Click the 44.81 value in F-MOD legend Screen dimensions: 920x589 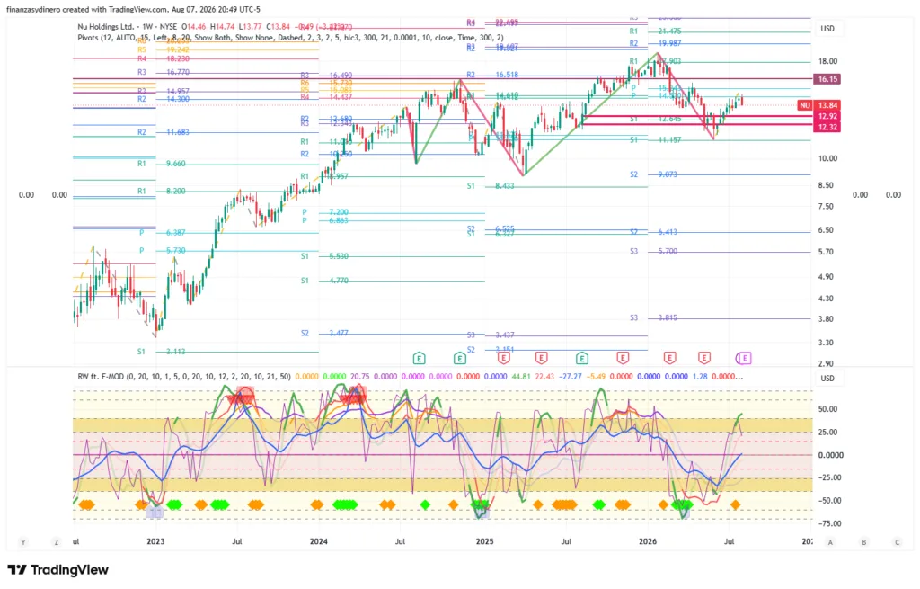click(522, 377)
